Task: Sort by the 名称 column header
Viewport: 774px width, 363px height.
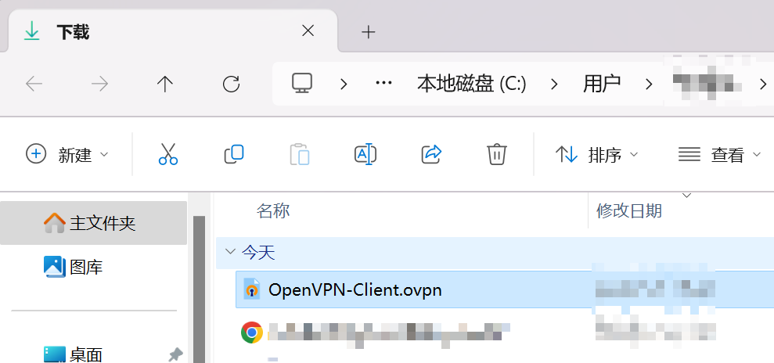Action: click(x=273, y=211)
